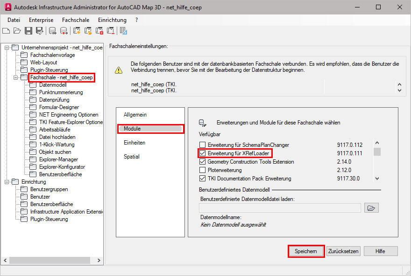Click the Open folder toolbar icon

click(17, 31)
